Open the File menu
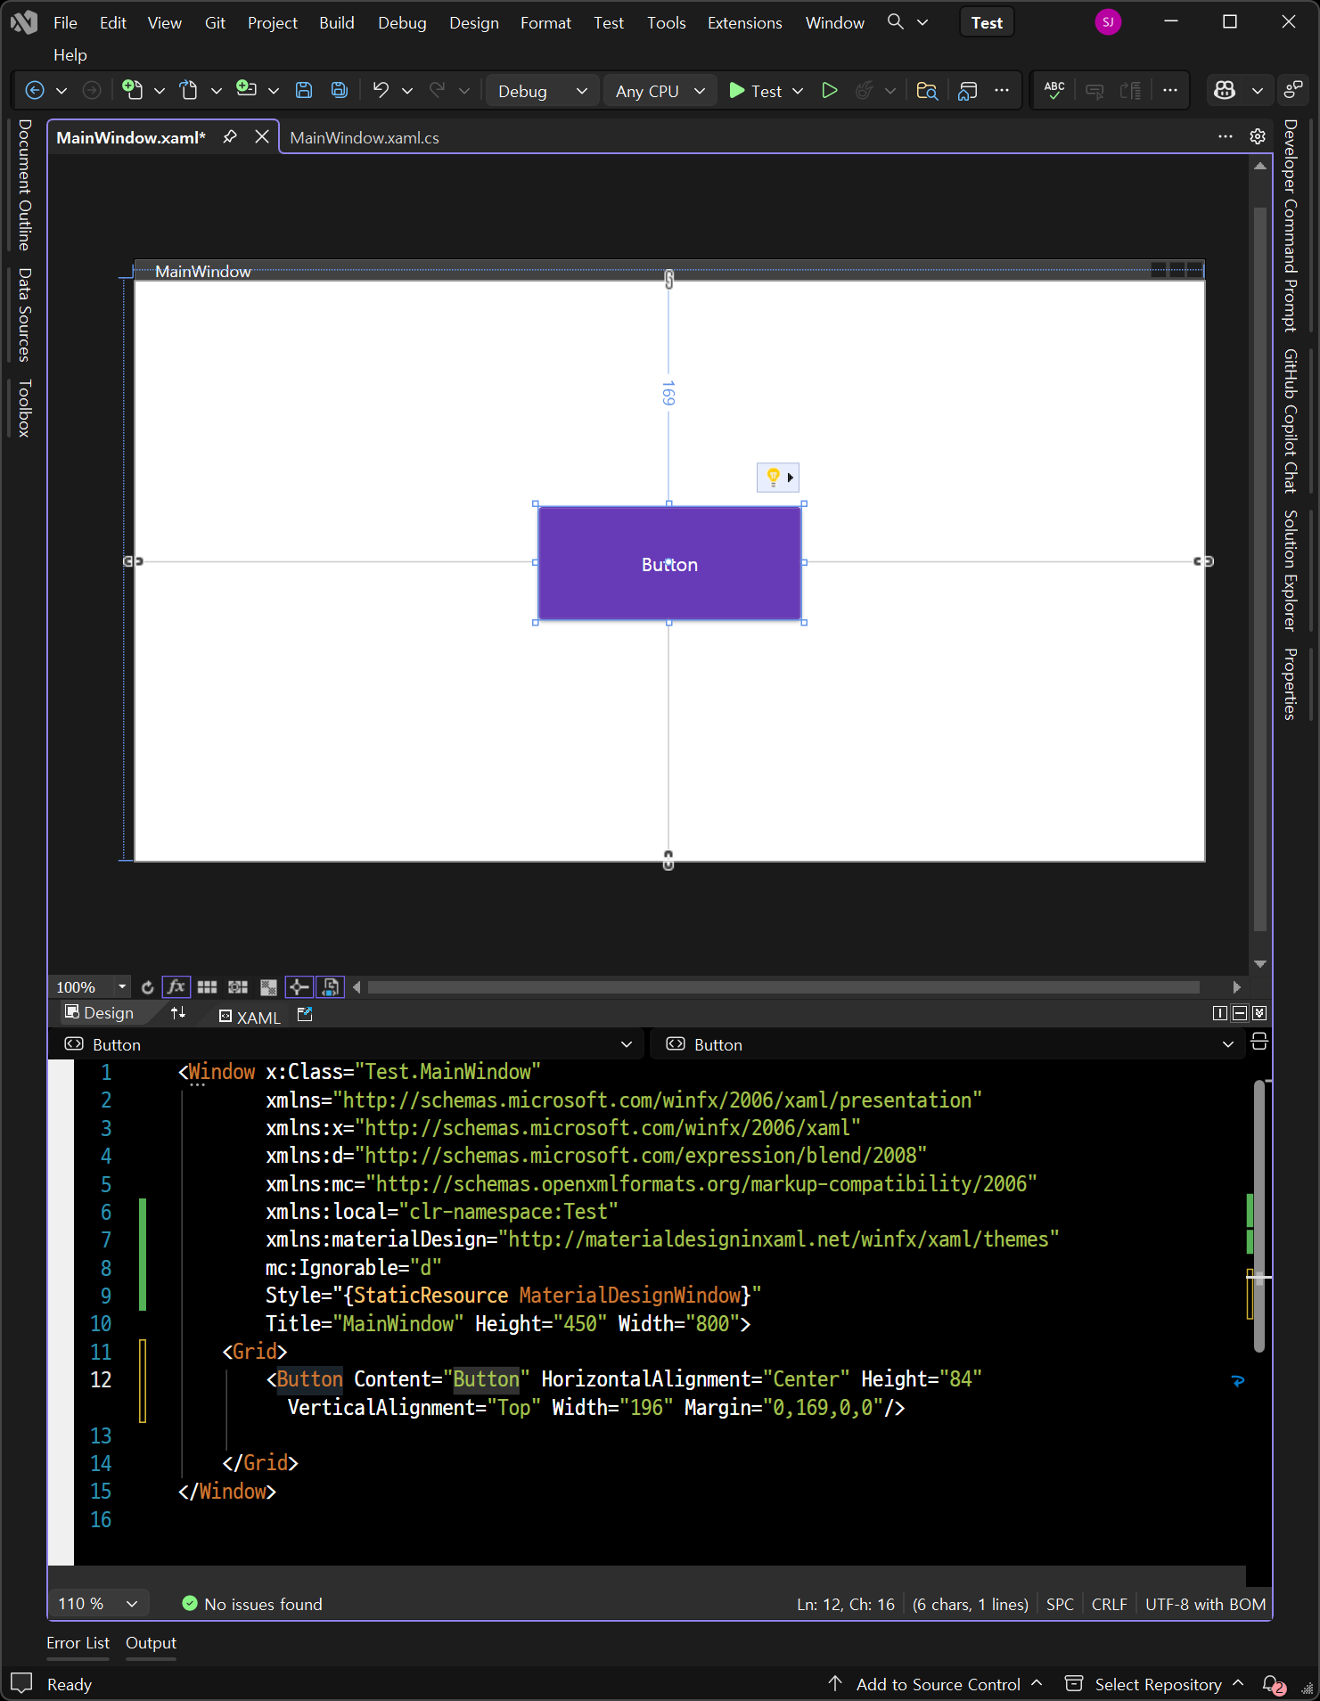This screenshot has width=1320, height=1701. 65,22
